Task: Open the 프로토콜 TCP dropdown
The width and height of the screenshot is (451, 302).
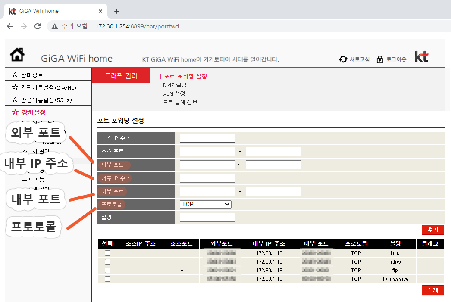Action: coord(205,204)
